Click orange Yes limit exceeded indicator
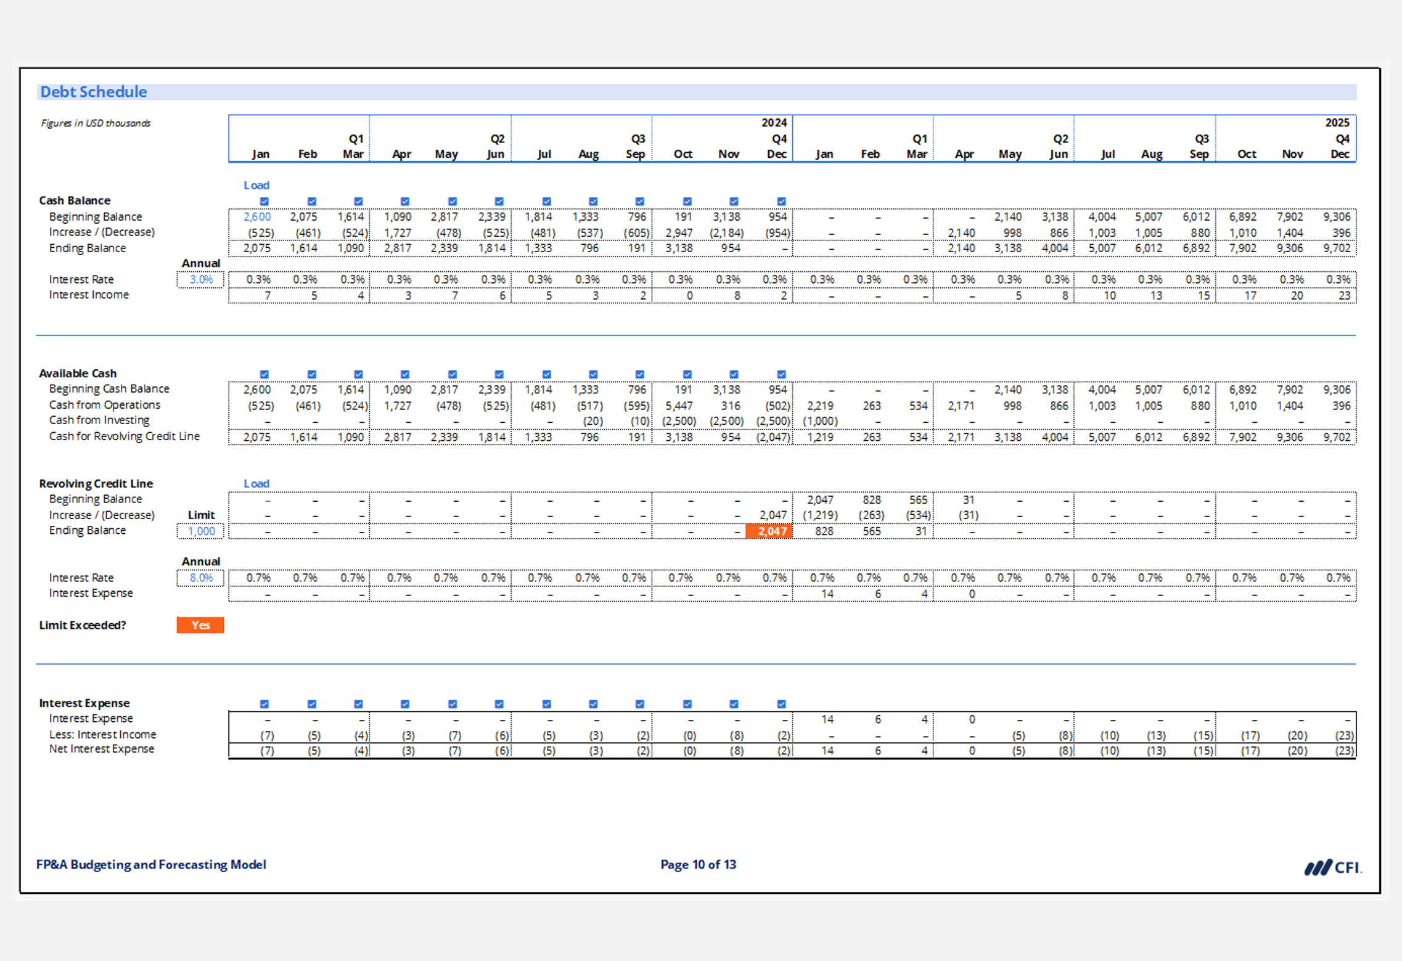This screenshot has height=961, width=1402. (200, 625)
